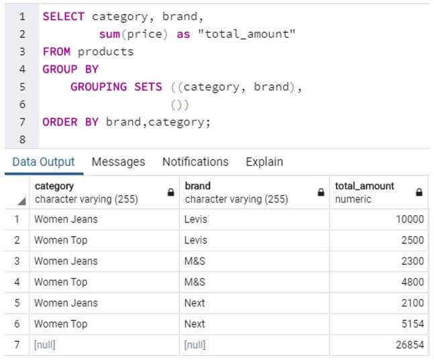Screen dimensions: 434x362
Task: Click the M&S brand cell in row 4
Action: (x=195, y=282)
